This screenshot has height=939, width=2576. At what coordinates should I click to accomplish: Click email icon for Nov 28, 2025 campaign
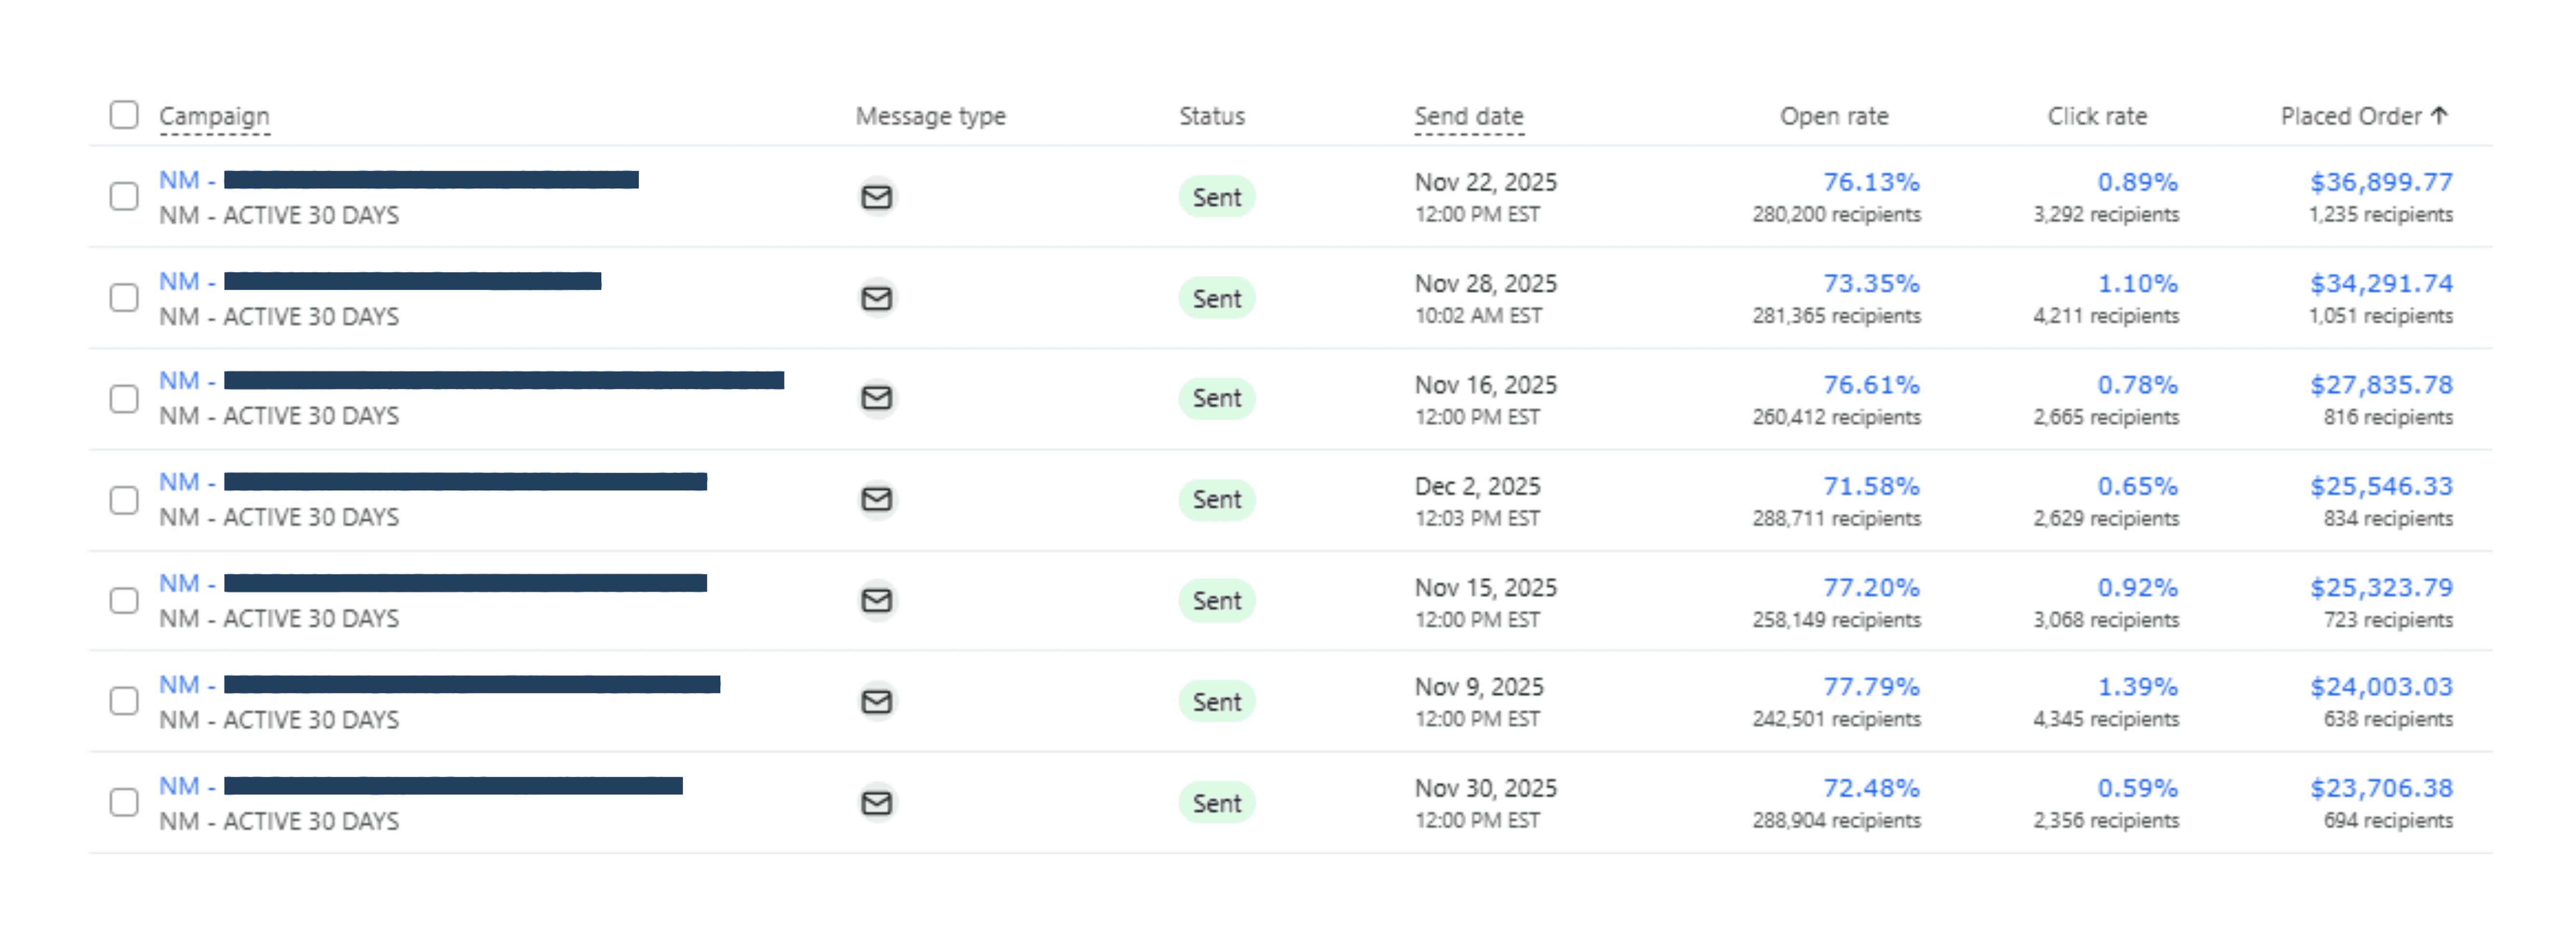876,298
